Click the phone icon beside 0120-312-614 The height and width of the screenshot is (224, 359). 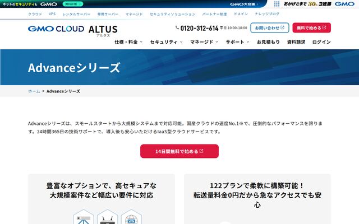pyautogui.click(x=177, y=27)
